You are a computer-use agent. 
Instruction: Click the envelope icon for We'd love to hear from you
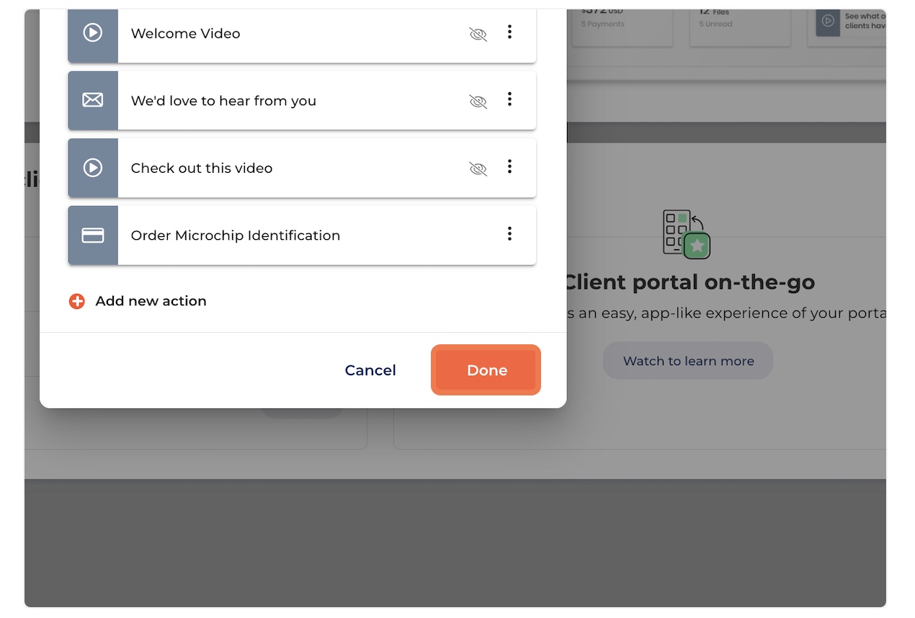92,100
